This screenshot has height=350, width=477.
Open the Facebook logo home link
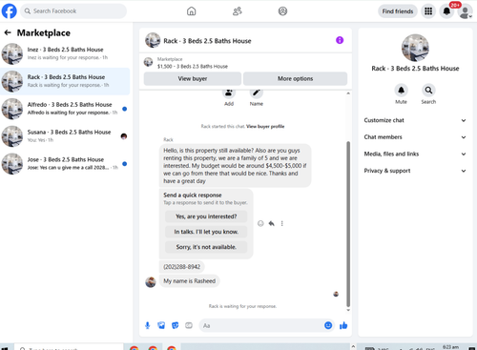[x=10, y=11]
